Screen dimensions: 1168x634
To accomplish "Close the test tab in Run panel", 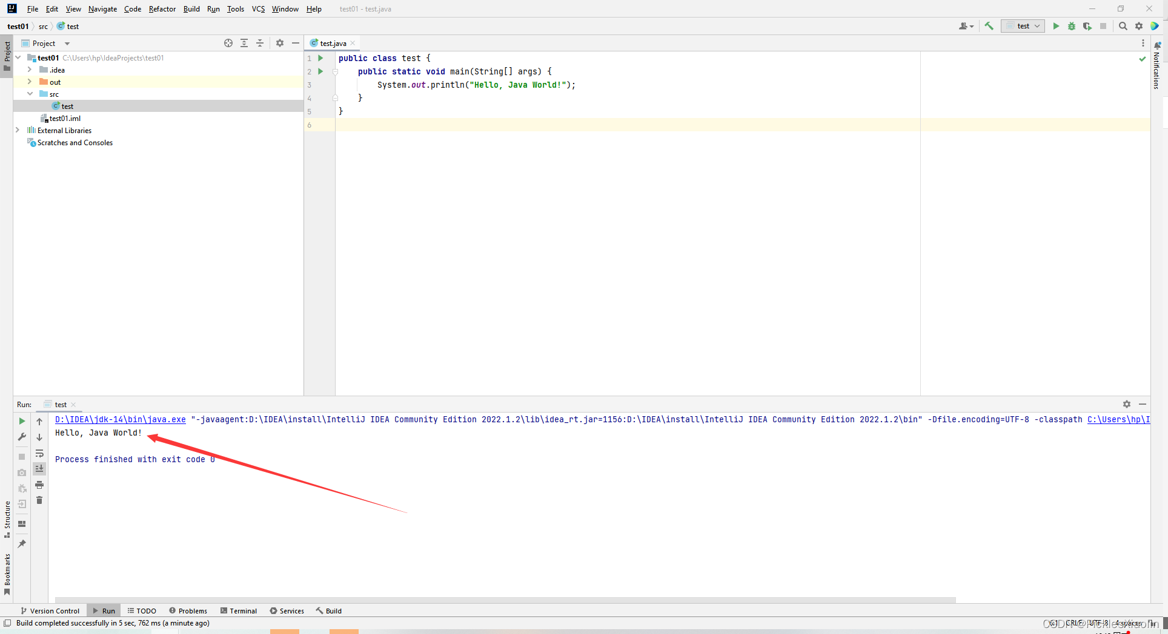I will 73,405.
